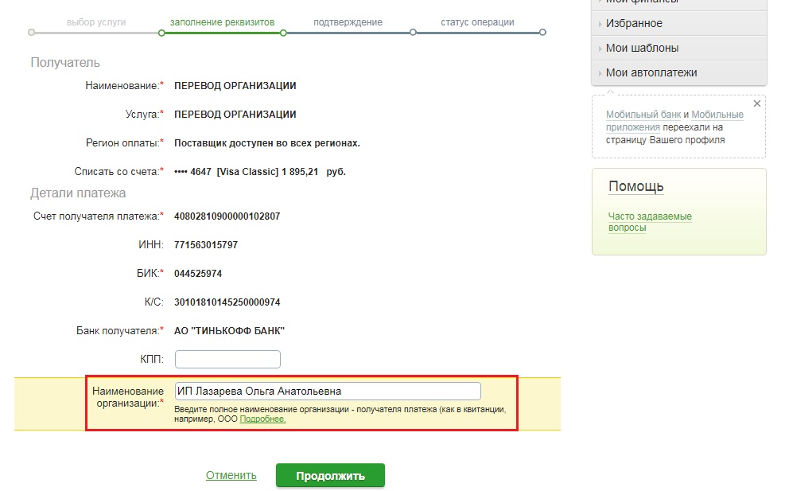785x491 pixels.
Task: Open the Подробнее link in the hint
Action: tap(262, 419)
